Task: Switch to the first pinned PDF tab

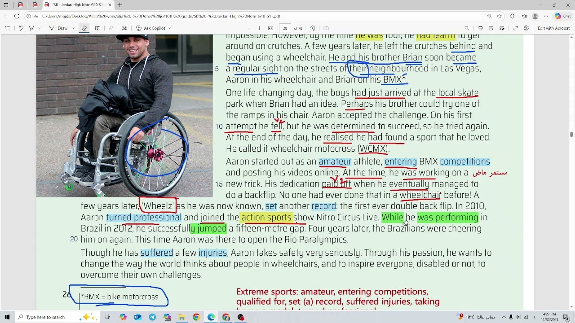Action: pyautogui.click(x=20, y=5)
